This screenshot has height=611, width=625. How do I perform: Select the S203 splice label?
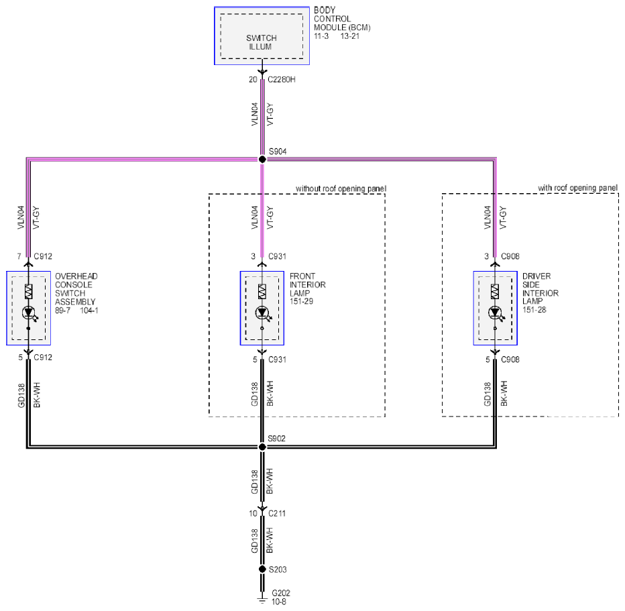[x=278, y=569]
